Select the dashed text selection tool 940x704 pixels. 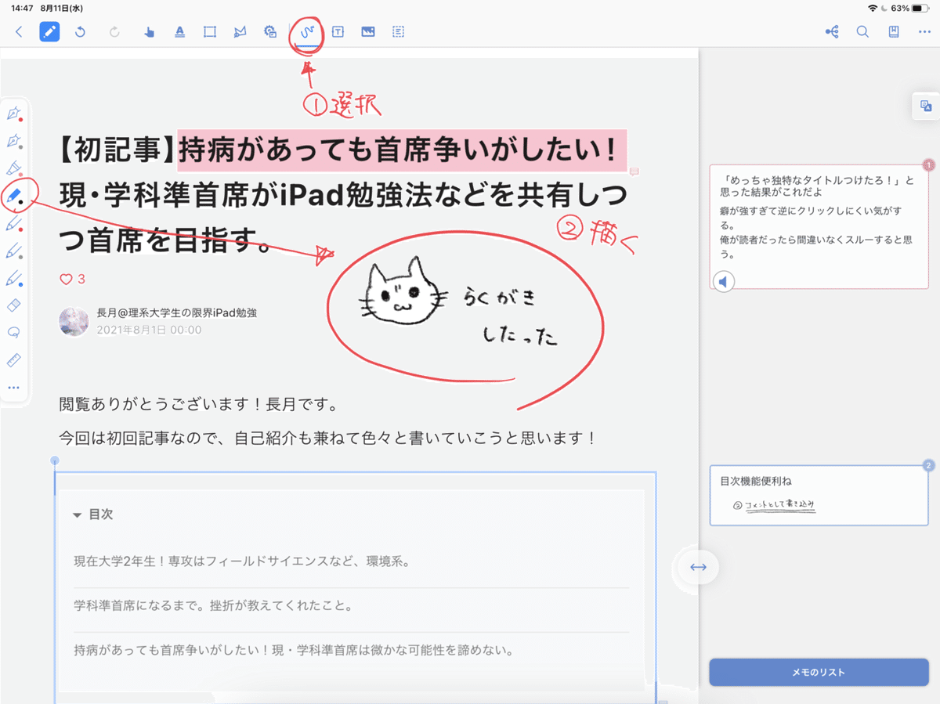398,32
